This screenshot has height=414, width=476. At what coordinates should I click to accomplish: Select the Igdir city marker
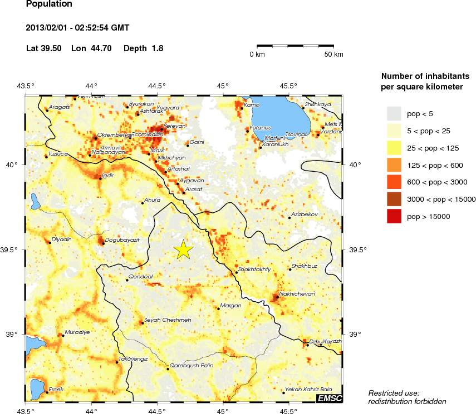point(100,178)
